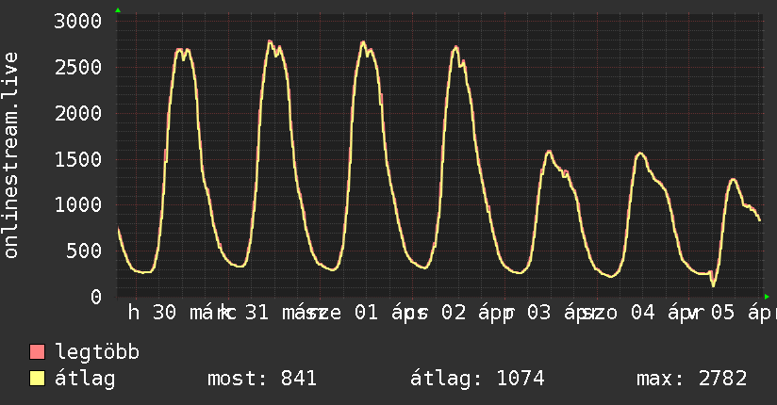Click the 1000 y-axis label

(78, 204)
